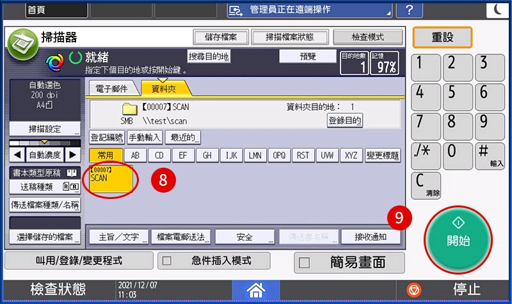Select the frequent destinations tab
Image resolution: width=512 pixels, height=304 pixels.
pyautogui.click(x=106, y=156)
